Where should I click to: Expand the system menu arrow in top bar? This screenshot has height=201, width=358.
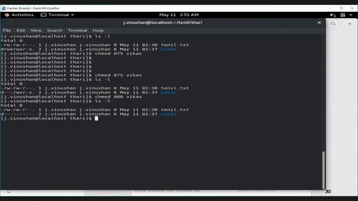point(351,15)
